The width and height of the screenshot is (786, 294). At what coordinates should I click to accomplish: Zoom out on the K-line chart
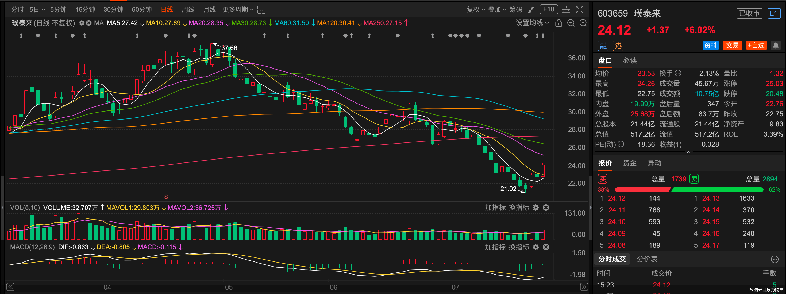(583, 23)
